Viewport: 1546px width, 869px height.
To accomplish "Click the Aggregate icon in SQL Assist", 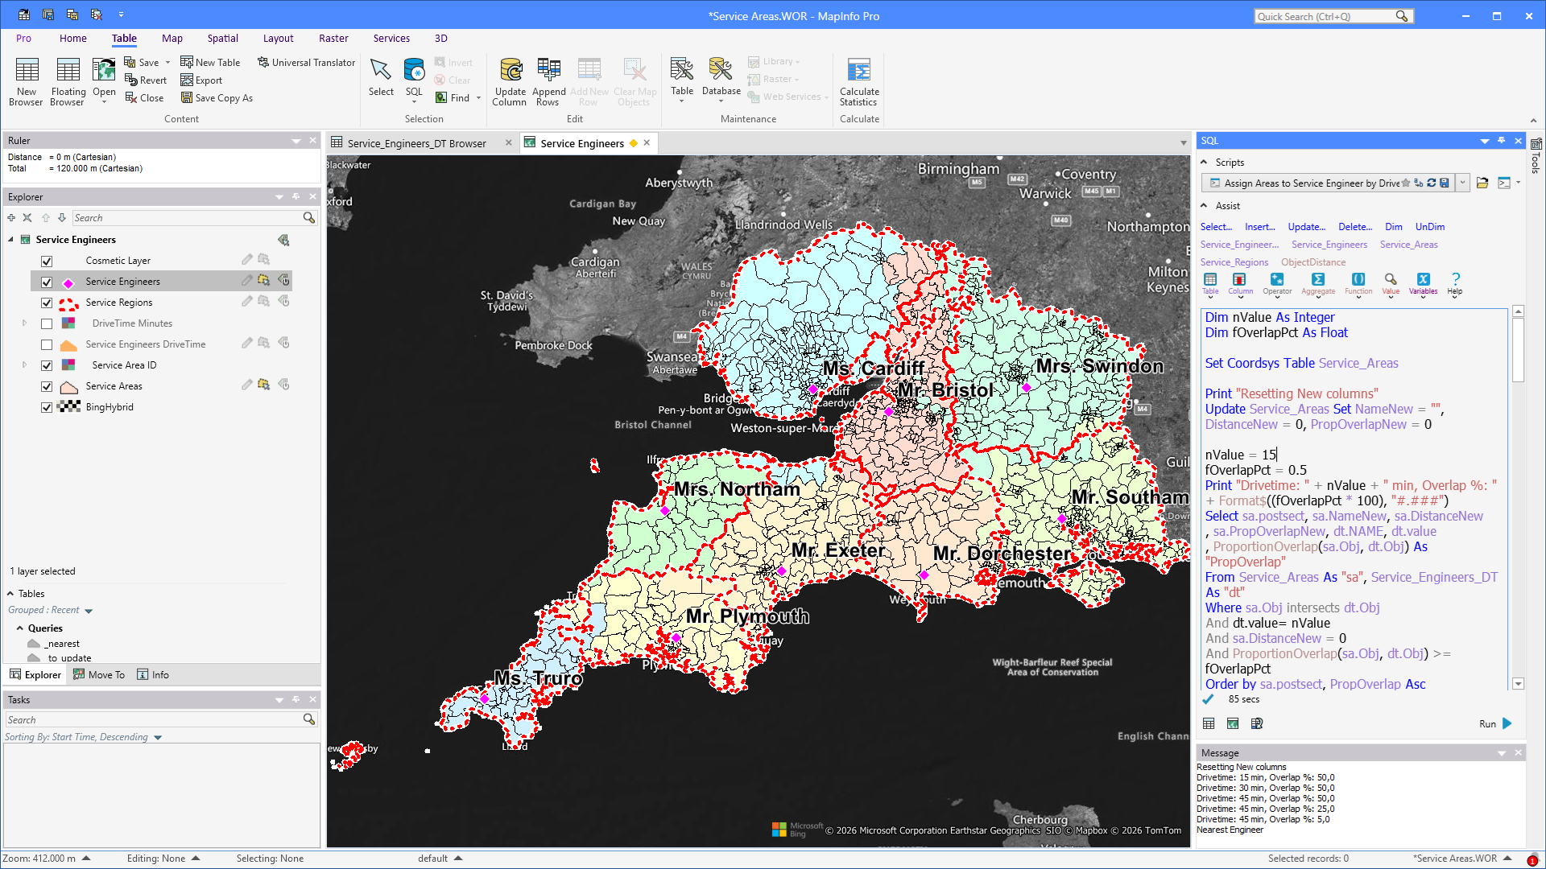I will pyautogui.click(x=1318, y=284).
